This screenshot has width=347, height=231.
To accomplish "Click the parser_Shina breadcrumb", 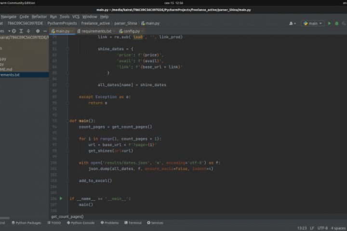I will coord(125,23).
